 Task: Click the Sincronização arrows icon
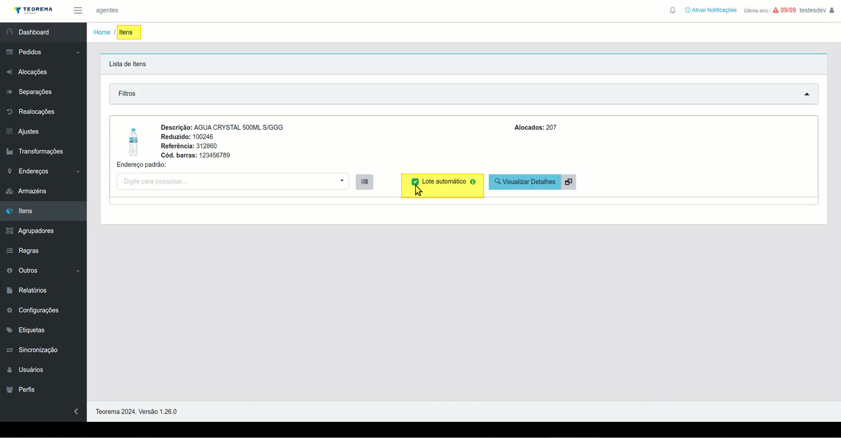coord(10,350)
